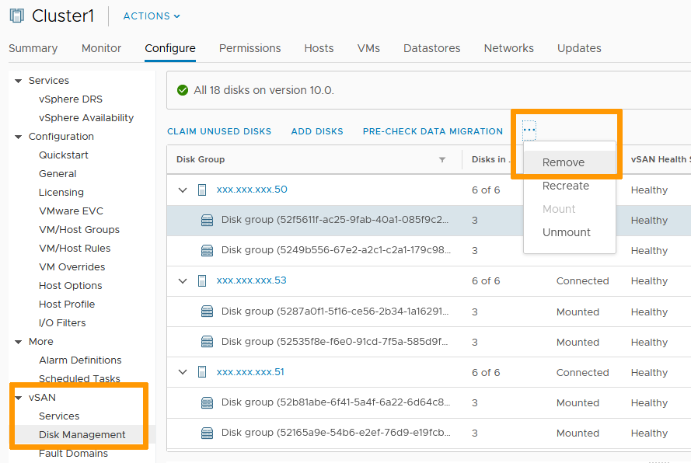
Task: Open the ACTIONS dropdown next to Cluster1
Action: point(151,16)
